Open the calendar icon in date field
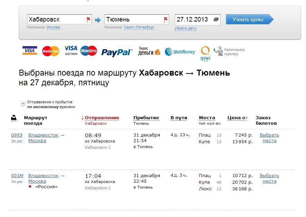Image resolution: width=306 pixels, height=217 pixels. 216,19
